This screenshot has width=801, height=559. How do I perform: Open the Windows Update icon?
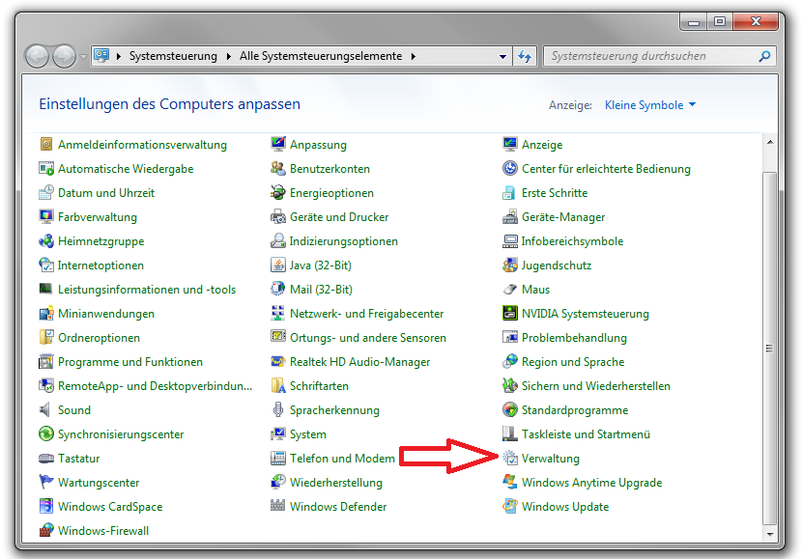pos(510,507)
